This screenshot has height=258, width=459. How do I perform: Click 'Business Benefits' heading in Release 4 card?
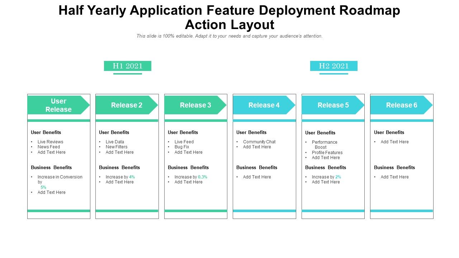click(257, 167)
